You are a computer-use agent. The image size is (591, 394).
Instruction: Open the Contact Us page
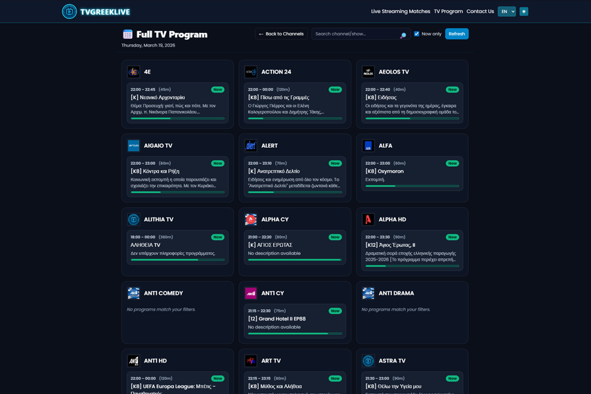[480, 11]
